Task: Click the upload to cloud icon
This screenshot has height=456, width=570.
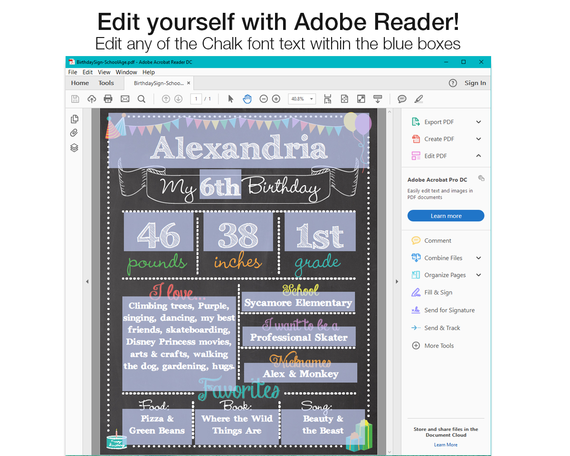Action: [92, 99]
